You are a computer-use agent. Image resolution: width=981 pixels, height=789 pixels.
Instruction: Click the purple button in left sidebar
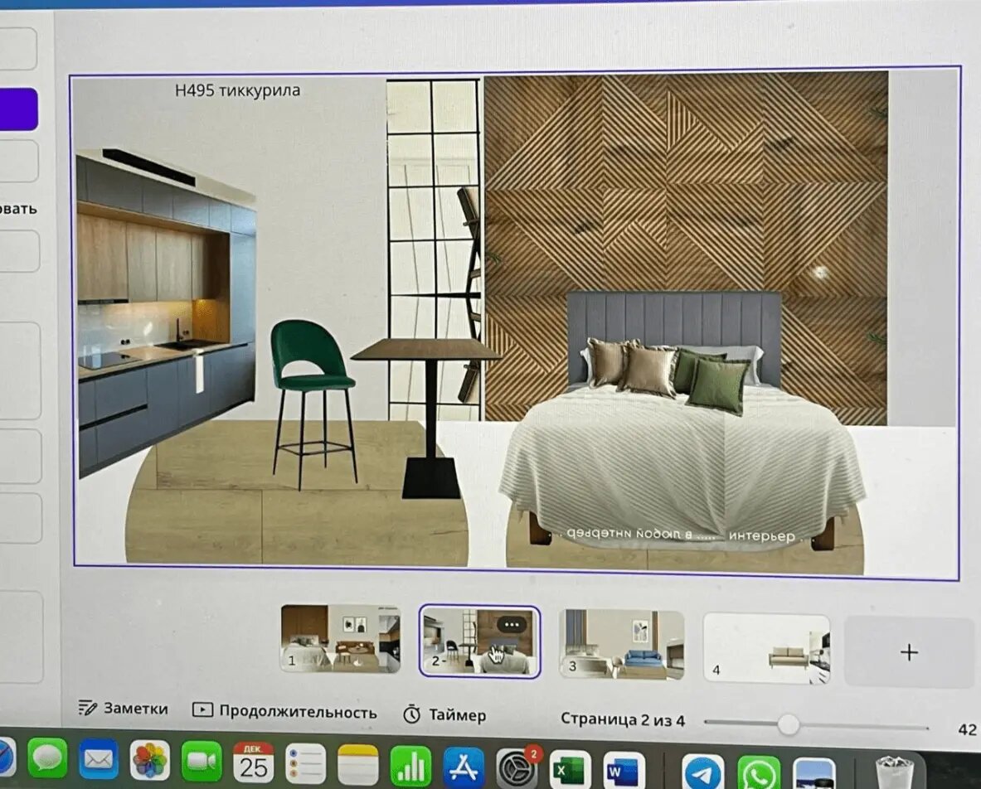point(17,109)
